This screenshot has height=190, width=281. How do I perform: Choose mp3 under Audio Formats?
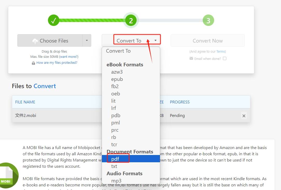[x=116, y=181]
